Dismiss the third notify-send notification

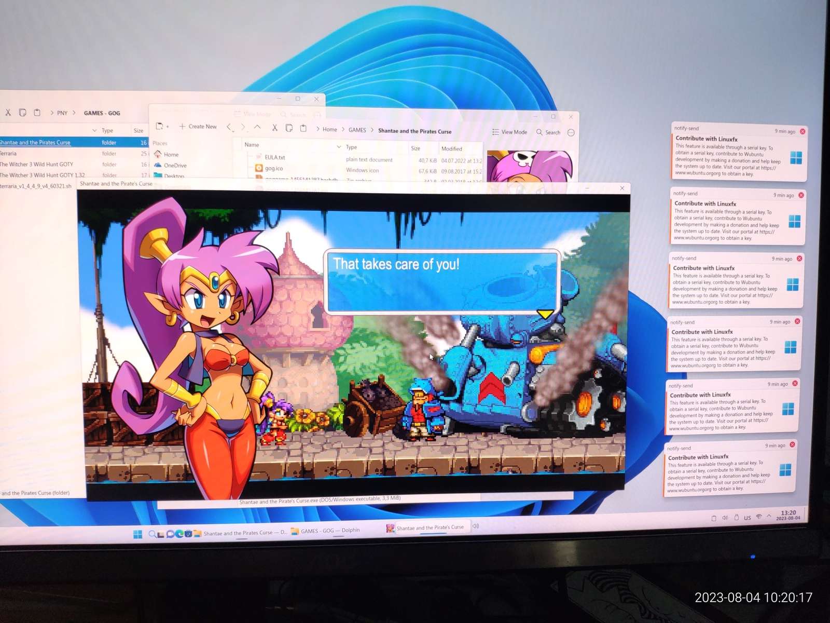[x=799, y=259]
